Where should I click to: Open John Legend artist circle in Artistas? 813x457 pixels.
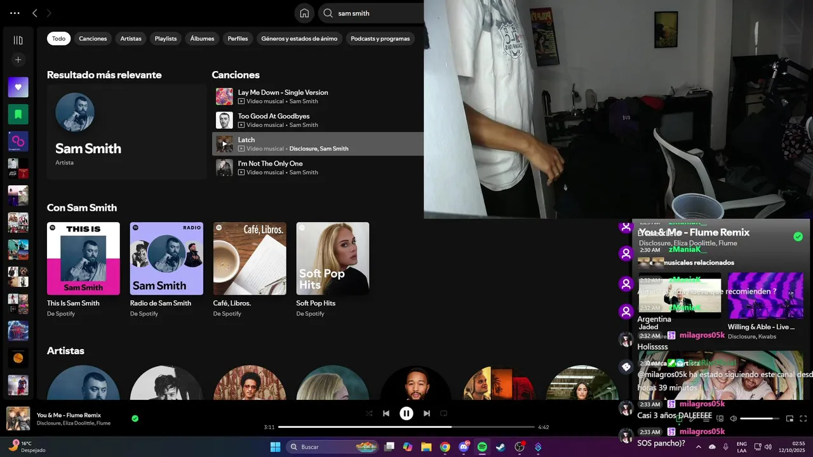point(415,383)
